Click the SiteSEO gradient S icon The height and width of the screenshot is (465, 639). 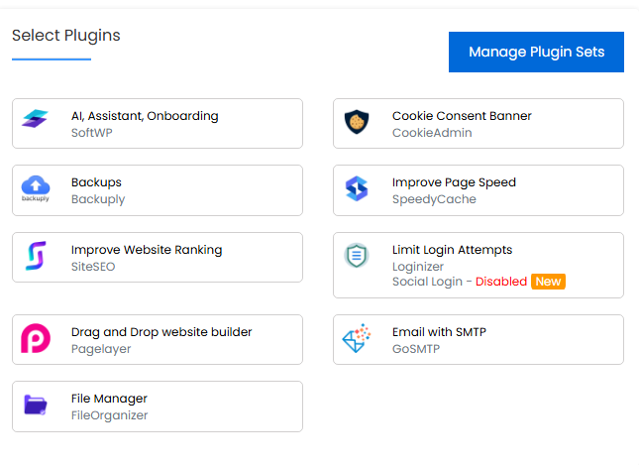36,256
